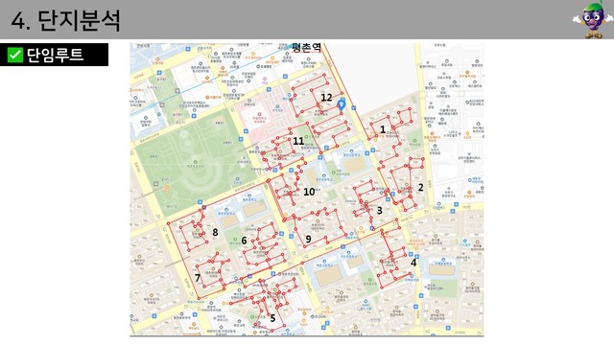Click the 평촌역 station label on map

tap(306, 48)
